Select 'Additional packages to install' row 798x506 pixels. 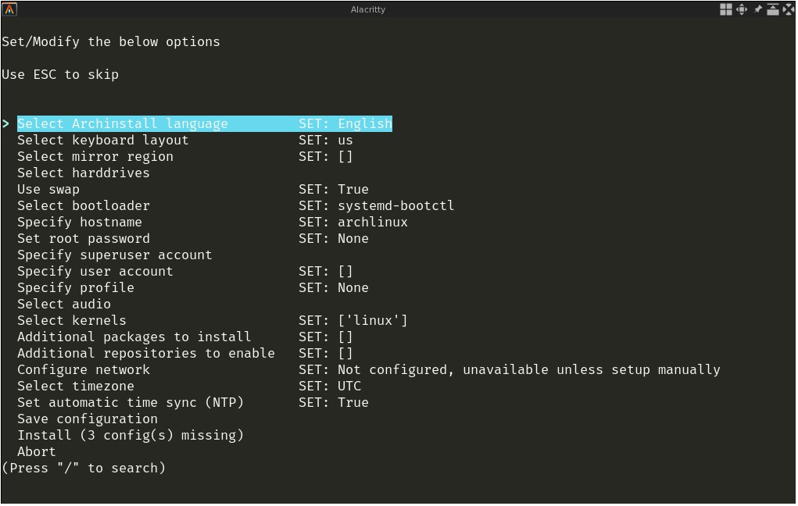click(x=134, y=337)
